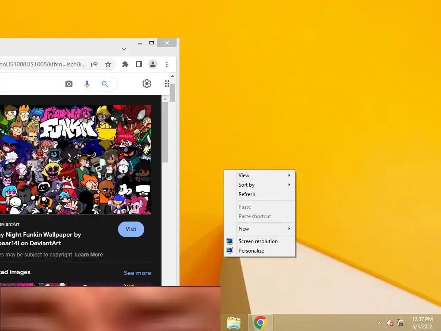The height and width of the screenshot is (331, 441).
Task: Bookmark this page with the star icon
Action: pos(108,65)
